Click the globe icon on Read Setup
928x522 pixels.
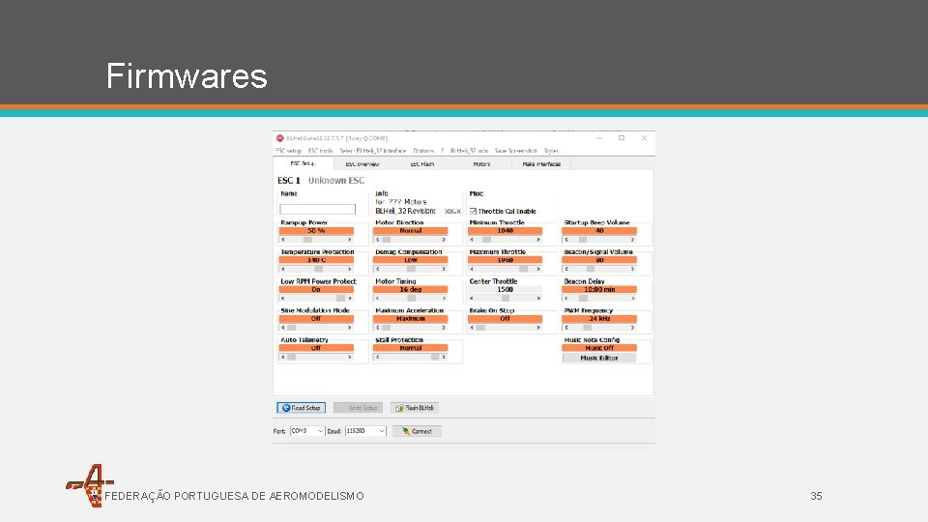[x=286, y=408]
